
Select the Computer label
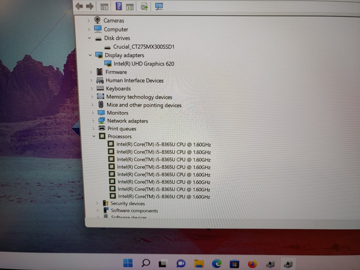(116, 29)
